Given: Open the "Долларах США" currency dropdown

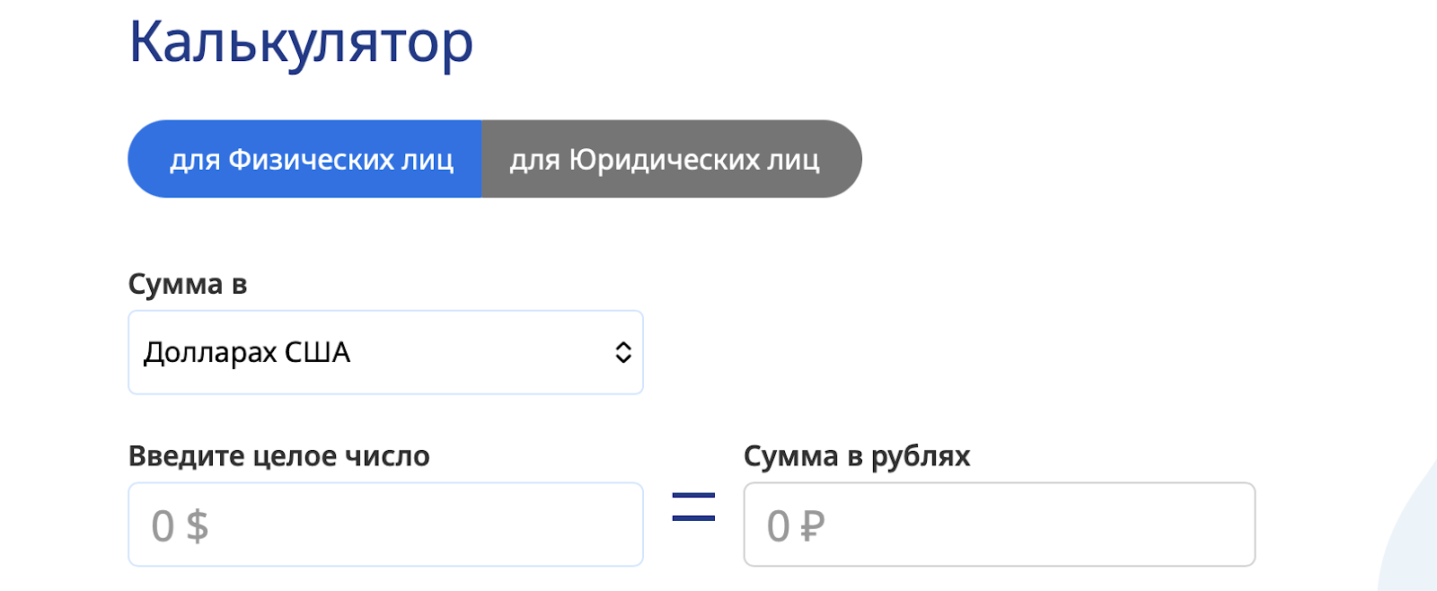Looking at the screenshot, I should pos(385,352).
